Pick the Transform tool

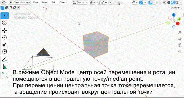[x=5, y=51]
